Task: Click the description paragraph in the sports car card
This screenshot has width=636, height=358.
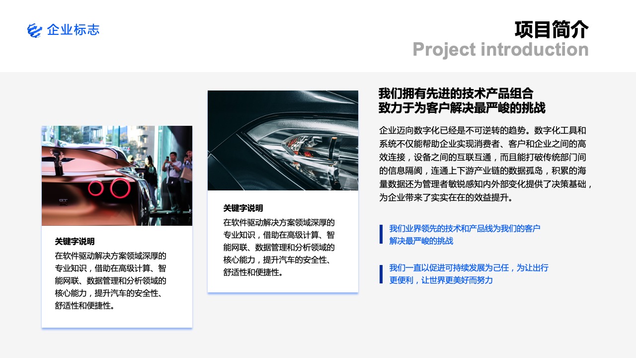Action: coord(111,280)
